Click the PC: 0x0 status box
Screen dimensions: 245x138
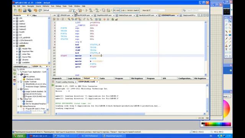[116, 10]
